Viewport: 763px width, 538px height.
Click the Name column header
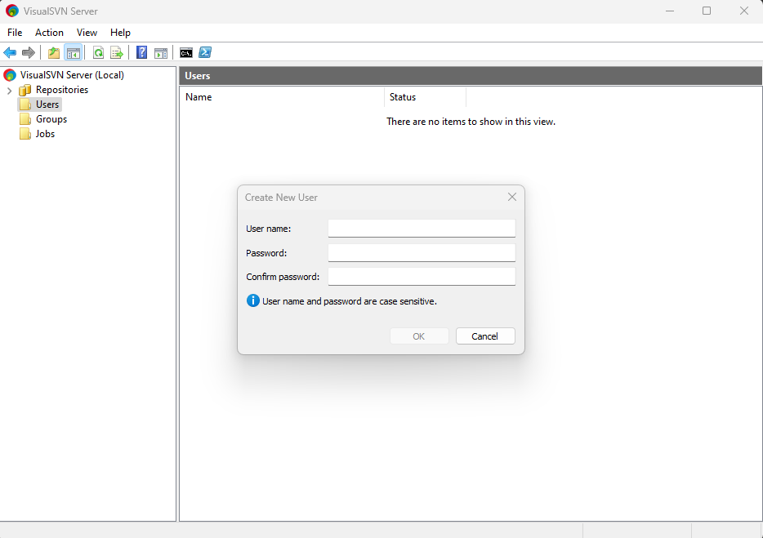point(199,97)
